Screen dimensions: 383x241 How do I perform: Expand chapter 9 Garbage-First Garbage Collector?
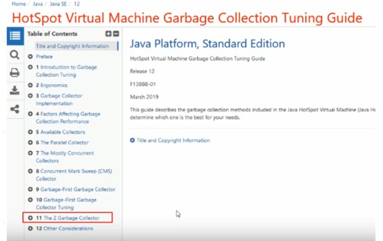[x=30, y=189]
